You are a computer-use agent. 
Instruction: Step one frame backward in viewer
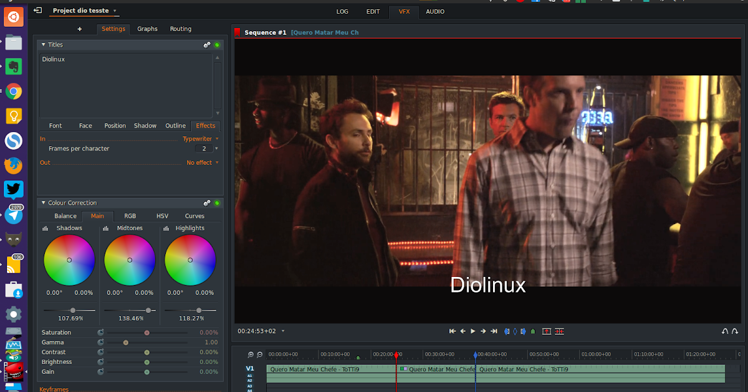[x=463, y=332]
